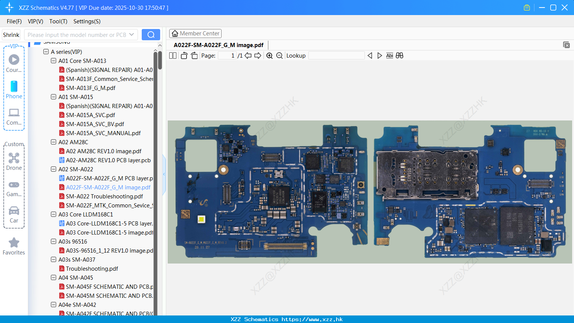Image resolution: width=574 pixels, height=323 pixels.
Task: Open the Courses sidebar category
Action: tap(14, 63)
